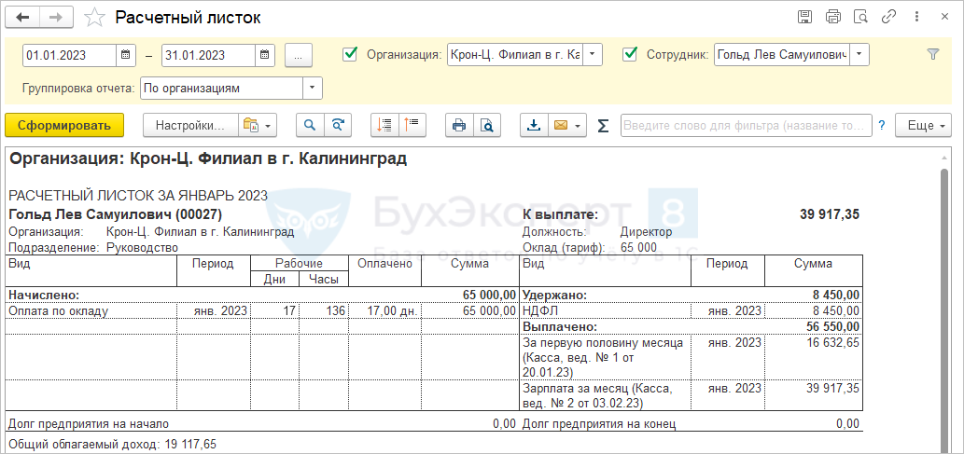This screenshot has width=964, height=454.
Task: Toggle the Сотрудник filter checkbox
Action: pyautogui.click(x=630, y=54)
